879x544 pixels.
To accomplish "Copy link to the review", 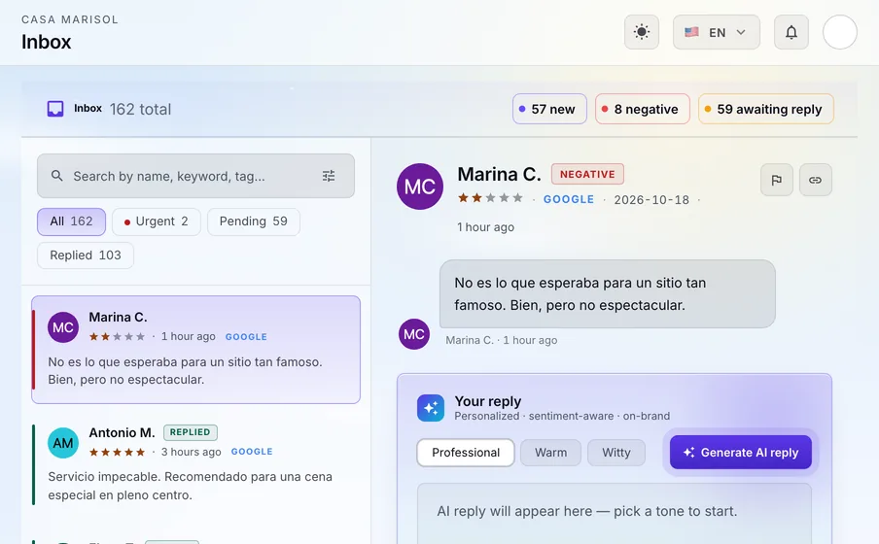I will 815,180.
